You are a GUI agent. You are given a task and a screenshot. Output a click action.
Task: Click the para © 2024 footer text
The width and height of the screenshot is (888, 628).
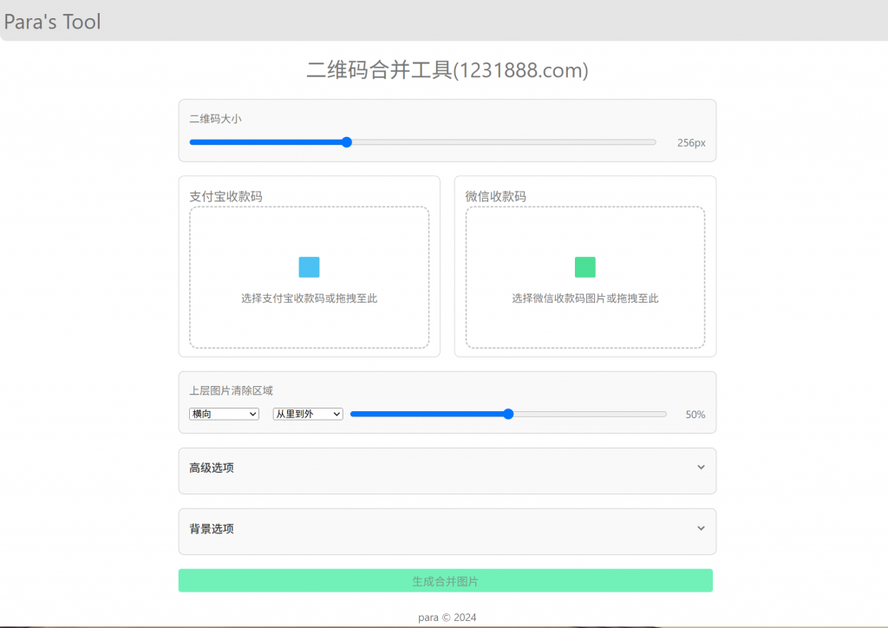coord(447,618)
